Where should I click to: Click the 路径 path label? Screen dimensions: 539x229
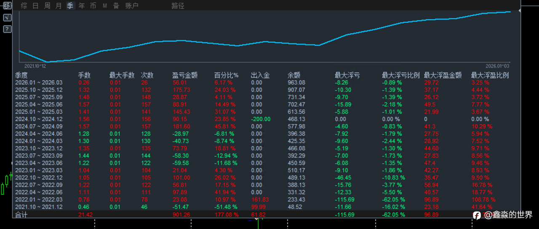pyautogui.click(x=178, y=6)
